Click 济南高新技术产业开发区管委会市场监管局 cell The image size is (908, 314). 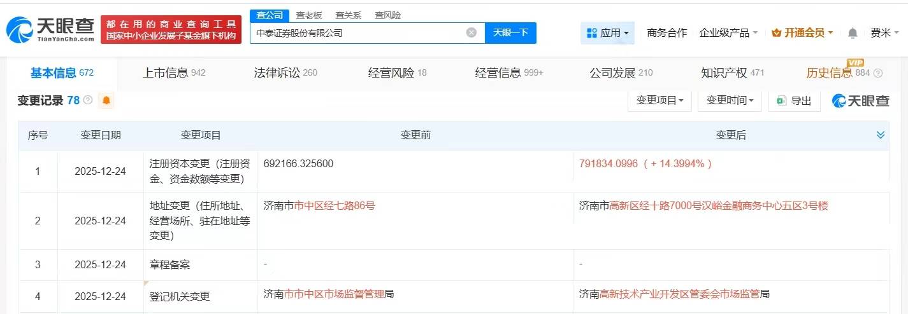[x=674, y=294]
